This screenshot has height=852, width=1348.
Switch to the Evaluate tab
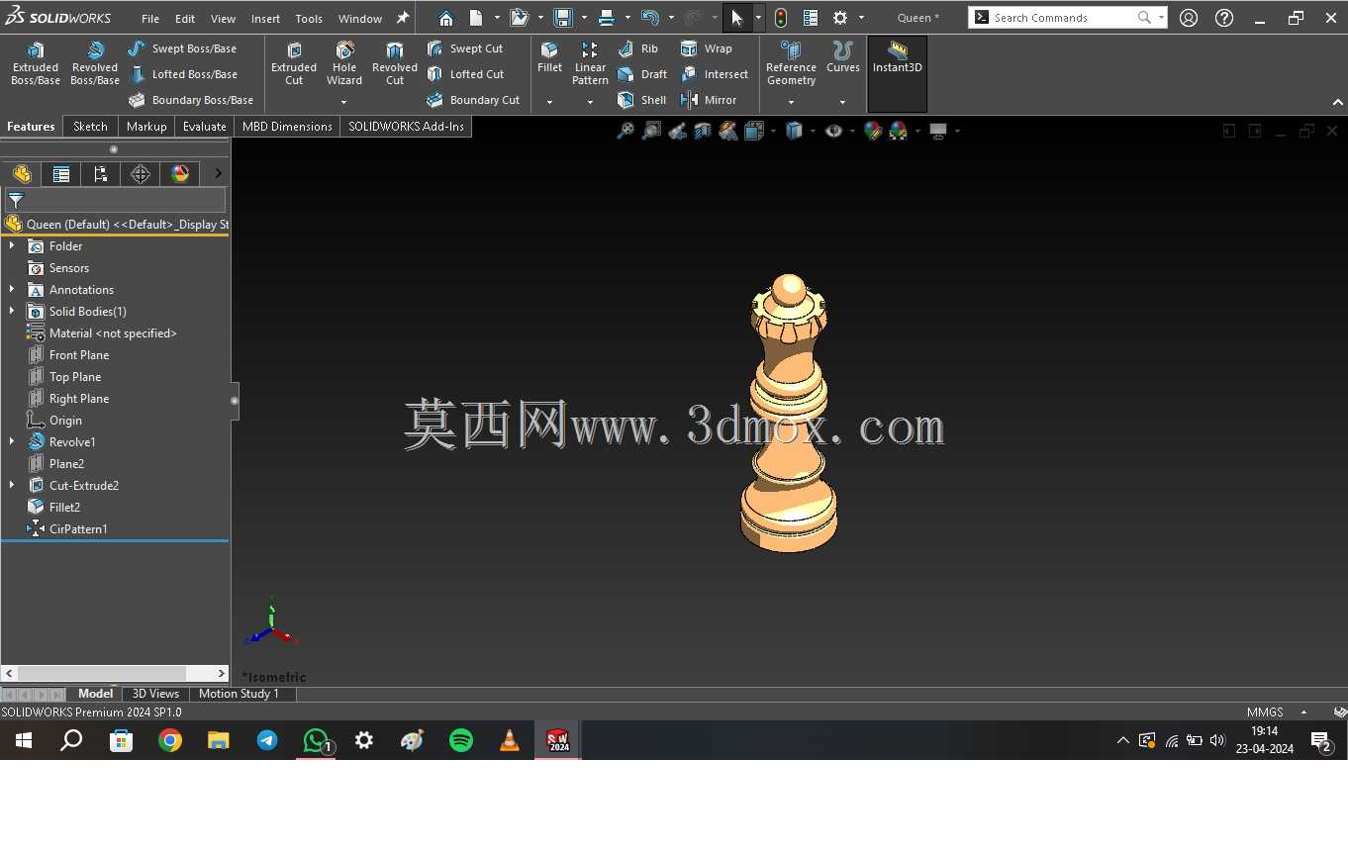point(205,126)
